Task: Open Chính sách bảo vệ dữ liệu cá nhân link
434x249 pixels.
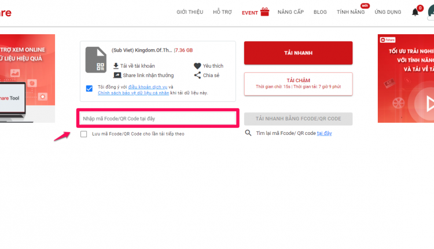Action: [134, 93]
